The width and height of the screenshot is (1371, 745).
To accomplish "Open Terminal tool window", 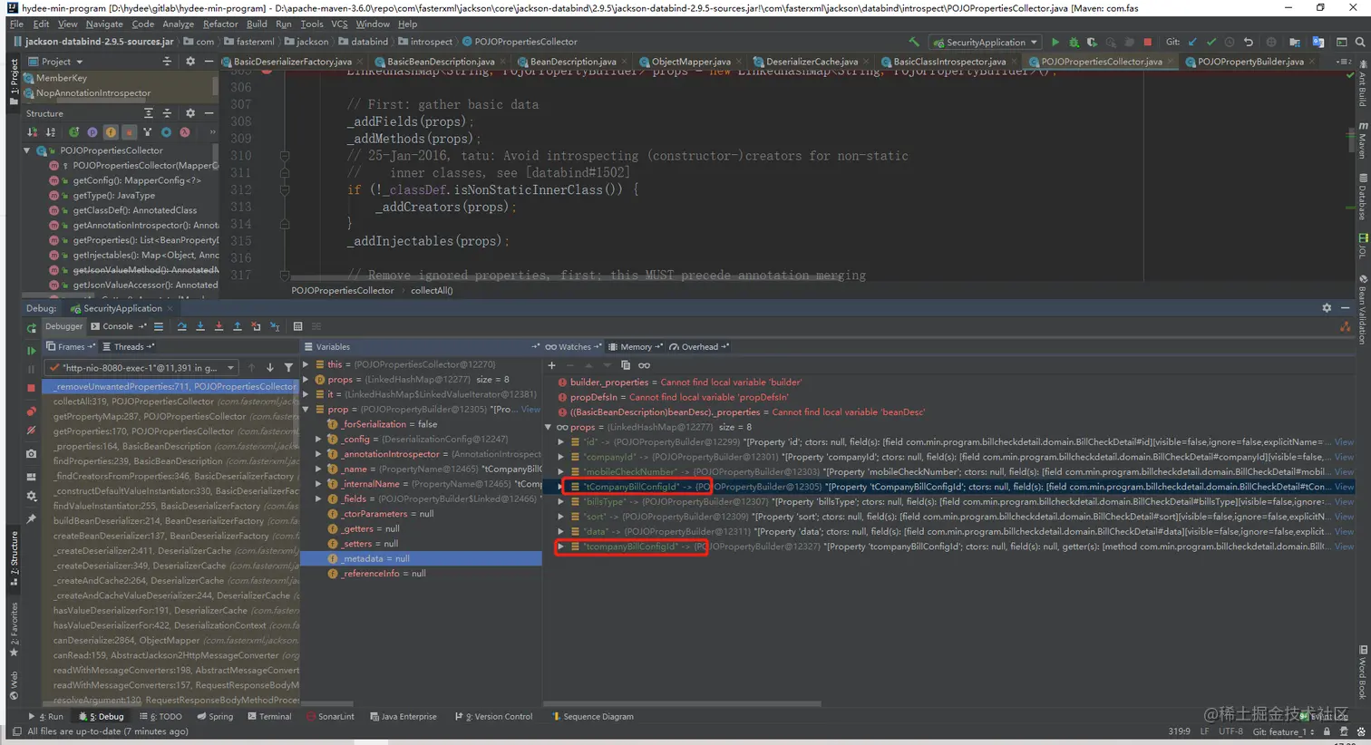I will click(269, 716).
